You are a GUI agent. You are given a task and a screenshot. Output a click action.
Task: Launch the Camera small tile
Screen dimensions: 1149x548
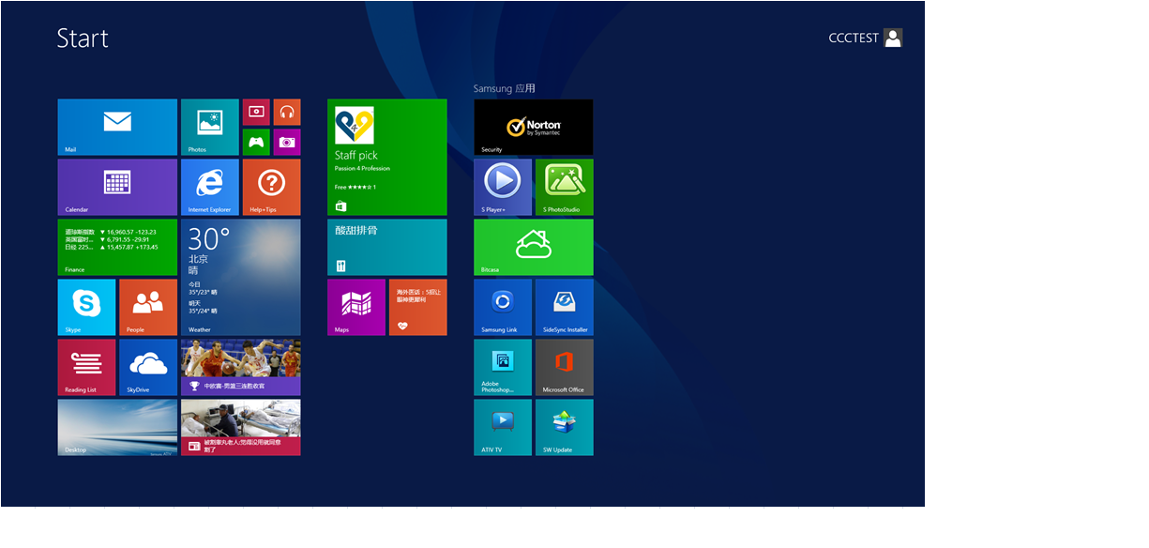tap(287, 143)
